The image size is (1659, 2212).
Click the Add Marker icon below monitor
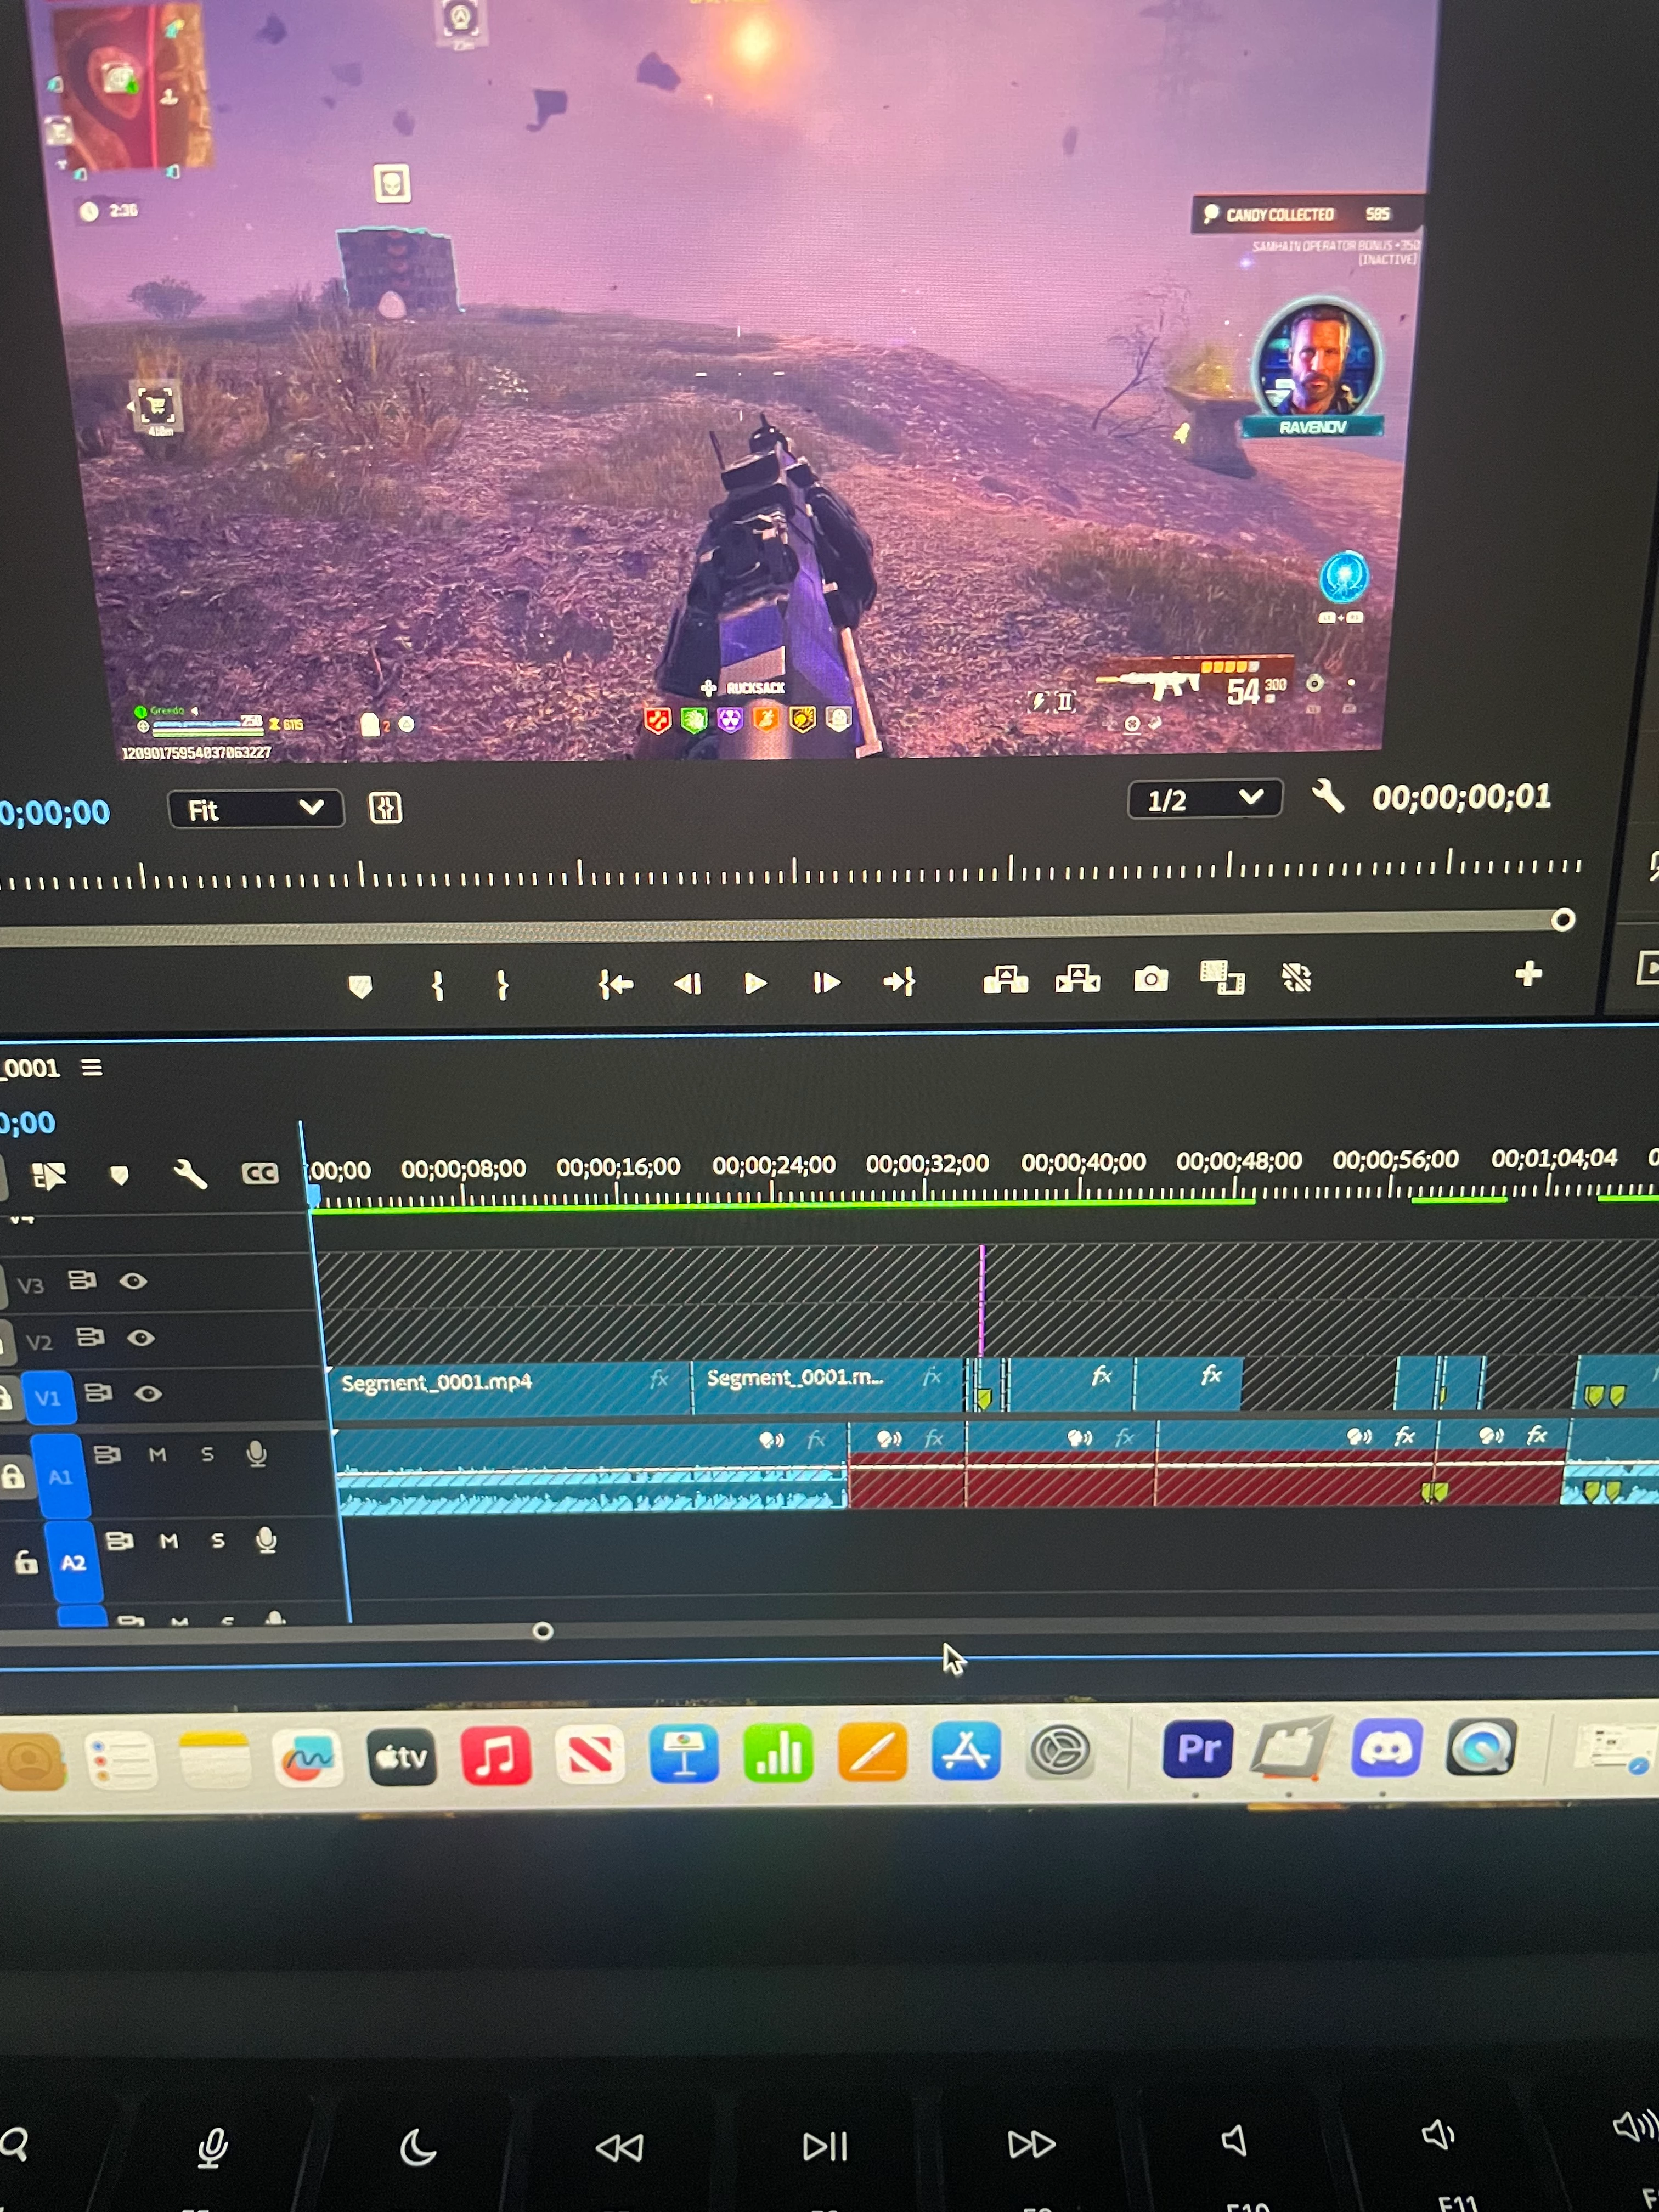pyautogui.click(x=360, y=987)
